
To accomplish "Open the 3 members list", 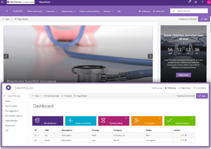I will 200,88.
